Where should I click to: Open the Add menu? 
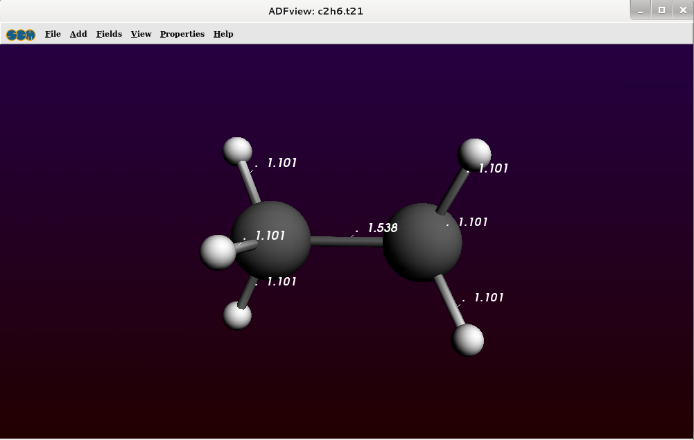(x=78, y=34)
